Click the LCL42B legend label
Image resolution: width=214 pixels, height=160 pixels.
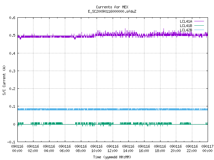click(186, 30)
